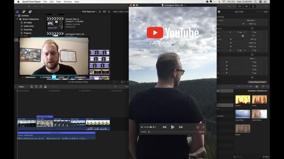Open the Edit menu

51,2
